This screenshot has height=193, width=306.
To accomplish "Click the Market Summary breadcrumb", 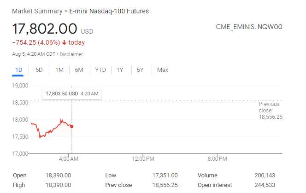I will click(37, 11).
